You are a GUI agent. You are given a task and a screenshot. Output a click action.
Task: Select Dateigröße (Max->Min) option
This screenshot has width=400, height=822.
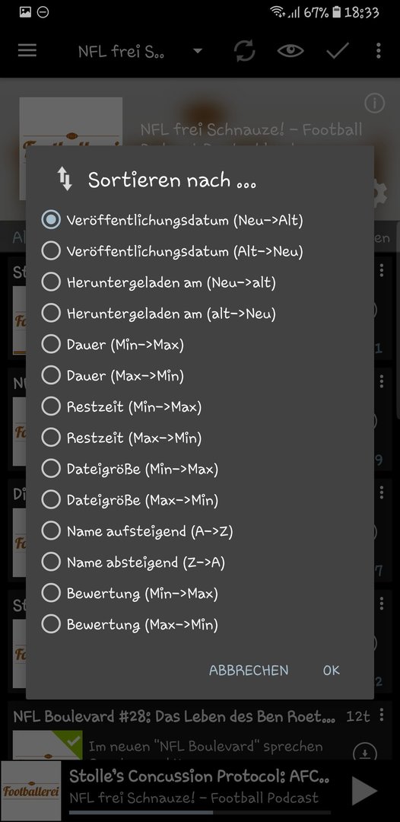click(x=130, y=499)
